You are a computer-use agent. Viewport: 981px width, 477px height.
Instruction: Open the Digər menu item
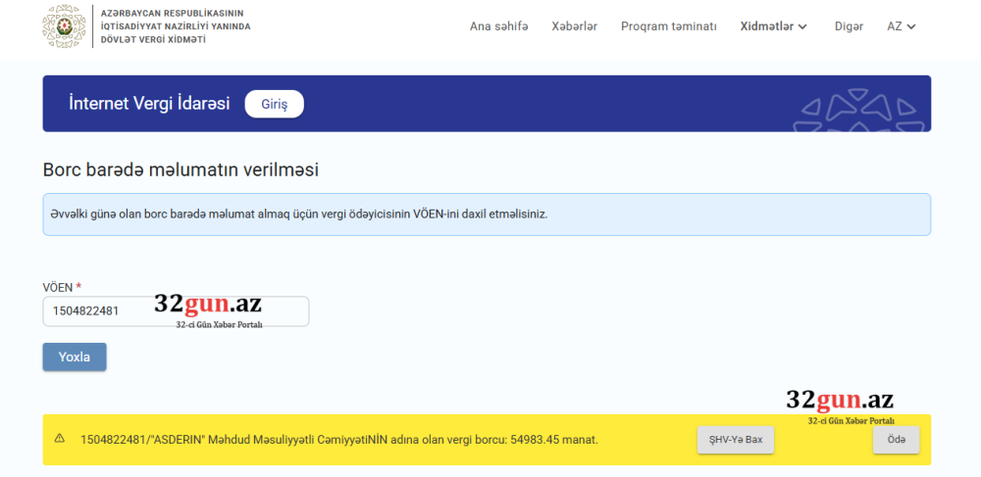[849, 26]
